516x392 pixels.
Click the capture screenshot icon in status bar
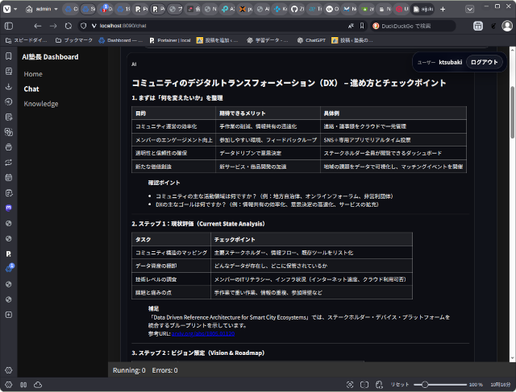click(350, 385)
